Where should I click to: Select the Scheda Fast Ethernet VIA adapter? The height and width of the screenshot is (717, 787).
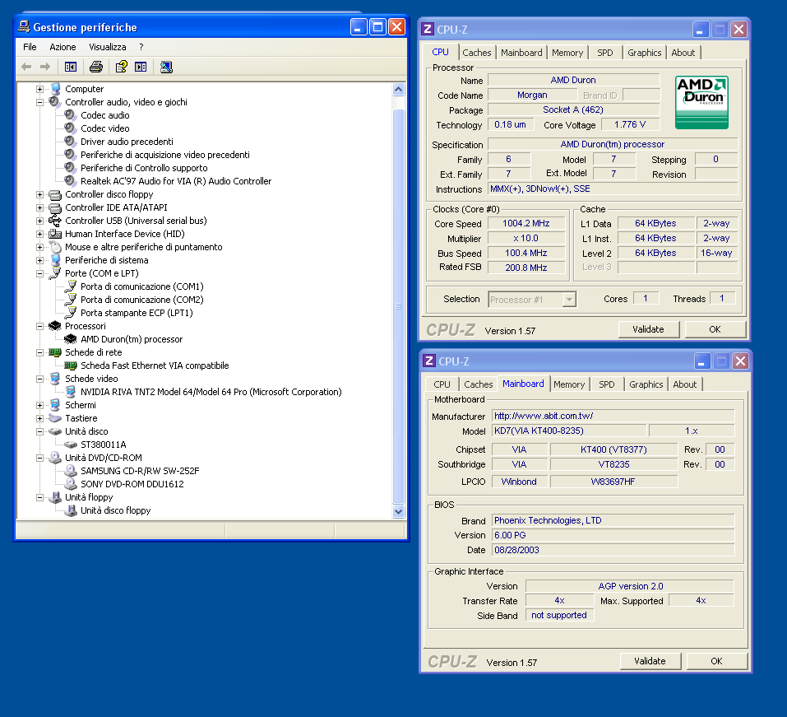click(155, 365)
